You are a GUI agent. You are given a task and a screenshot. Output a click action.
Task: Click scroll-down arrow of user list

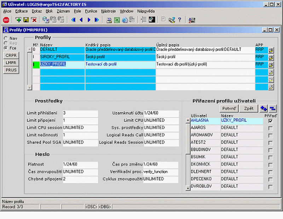188,188
